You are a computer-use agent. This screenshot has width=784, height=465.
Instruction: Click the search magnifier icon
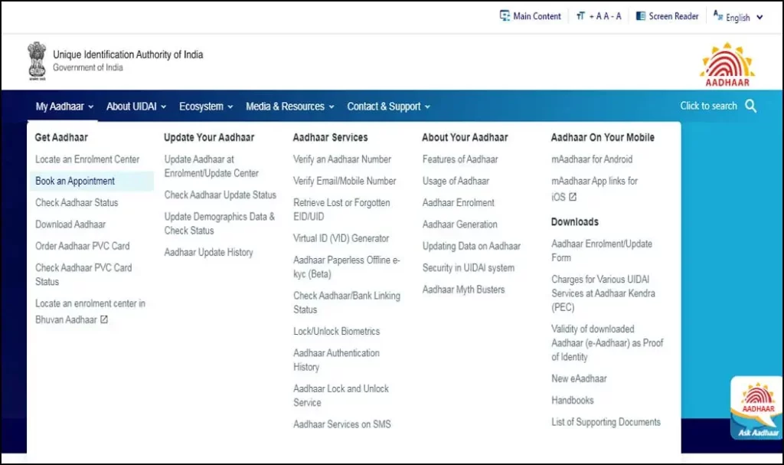click(x=751, y=106)
